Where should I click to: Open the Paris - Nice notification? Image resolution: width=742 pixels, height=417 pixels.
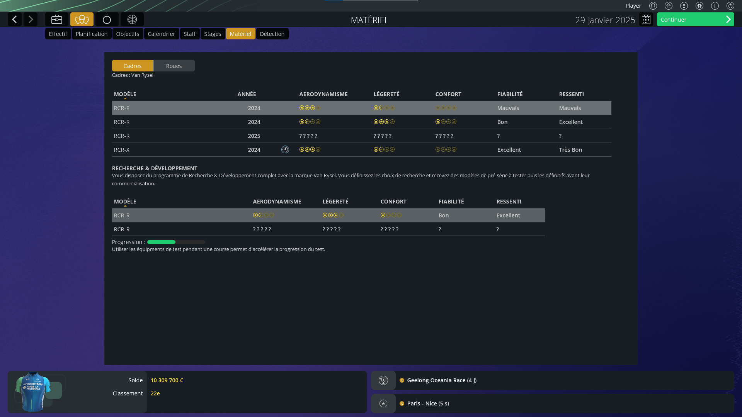[552, 403]
